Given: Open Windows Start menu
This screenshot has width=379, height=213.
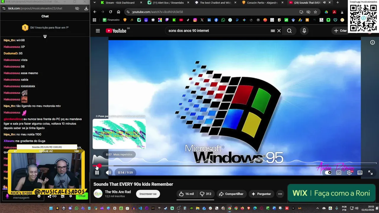Looking at the screenshot, I should pos(51,208).
